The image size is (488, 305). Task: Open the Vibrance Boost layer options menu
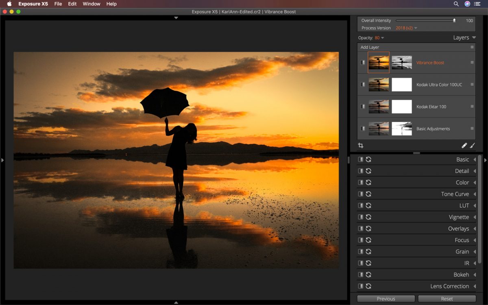click(472, 62)
